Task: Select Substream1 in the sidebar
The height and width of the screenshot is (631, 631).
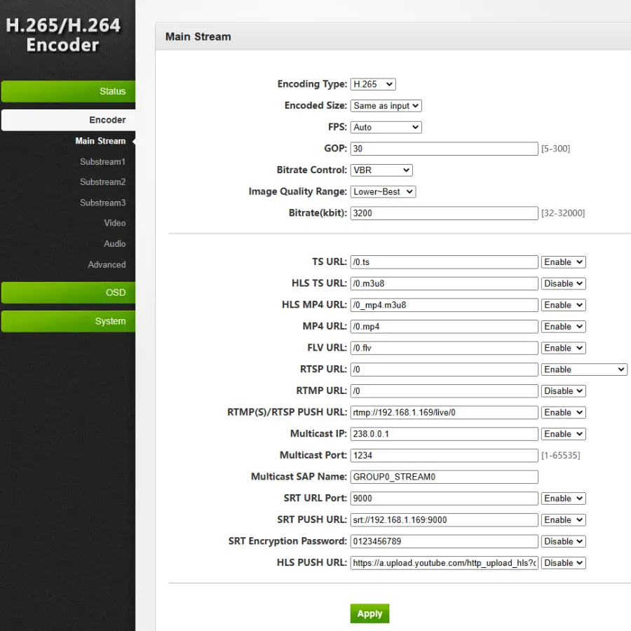Action: pos(102,162)
